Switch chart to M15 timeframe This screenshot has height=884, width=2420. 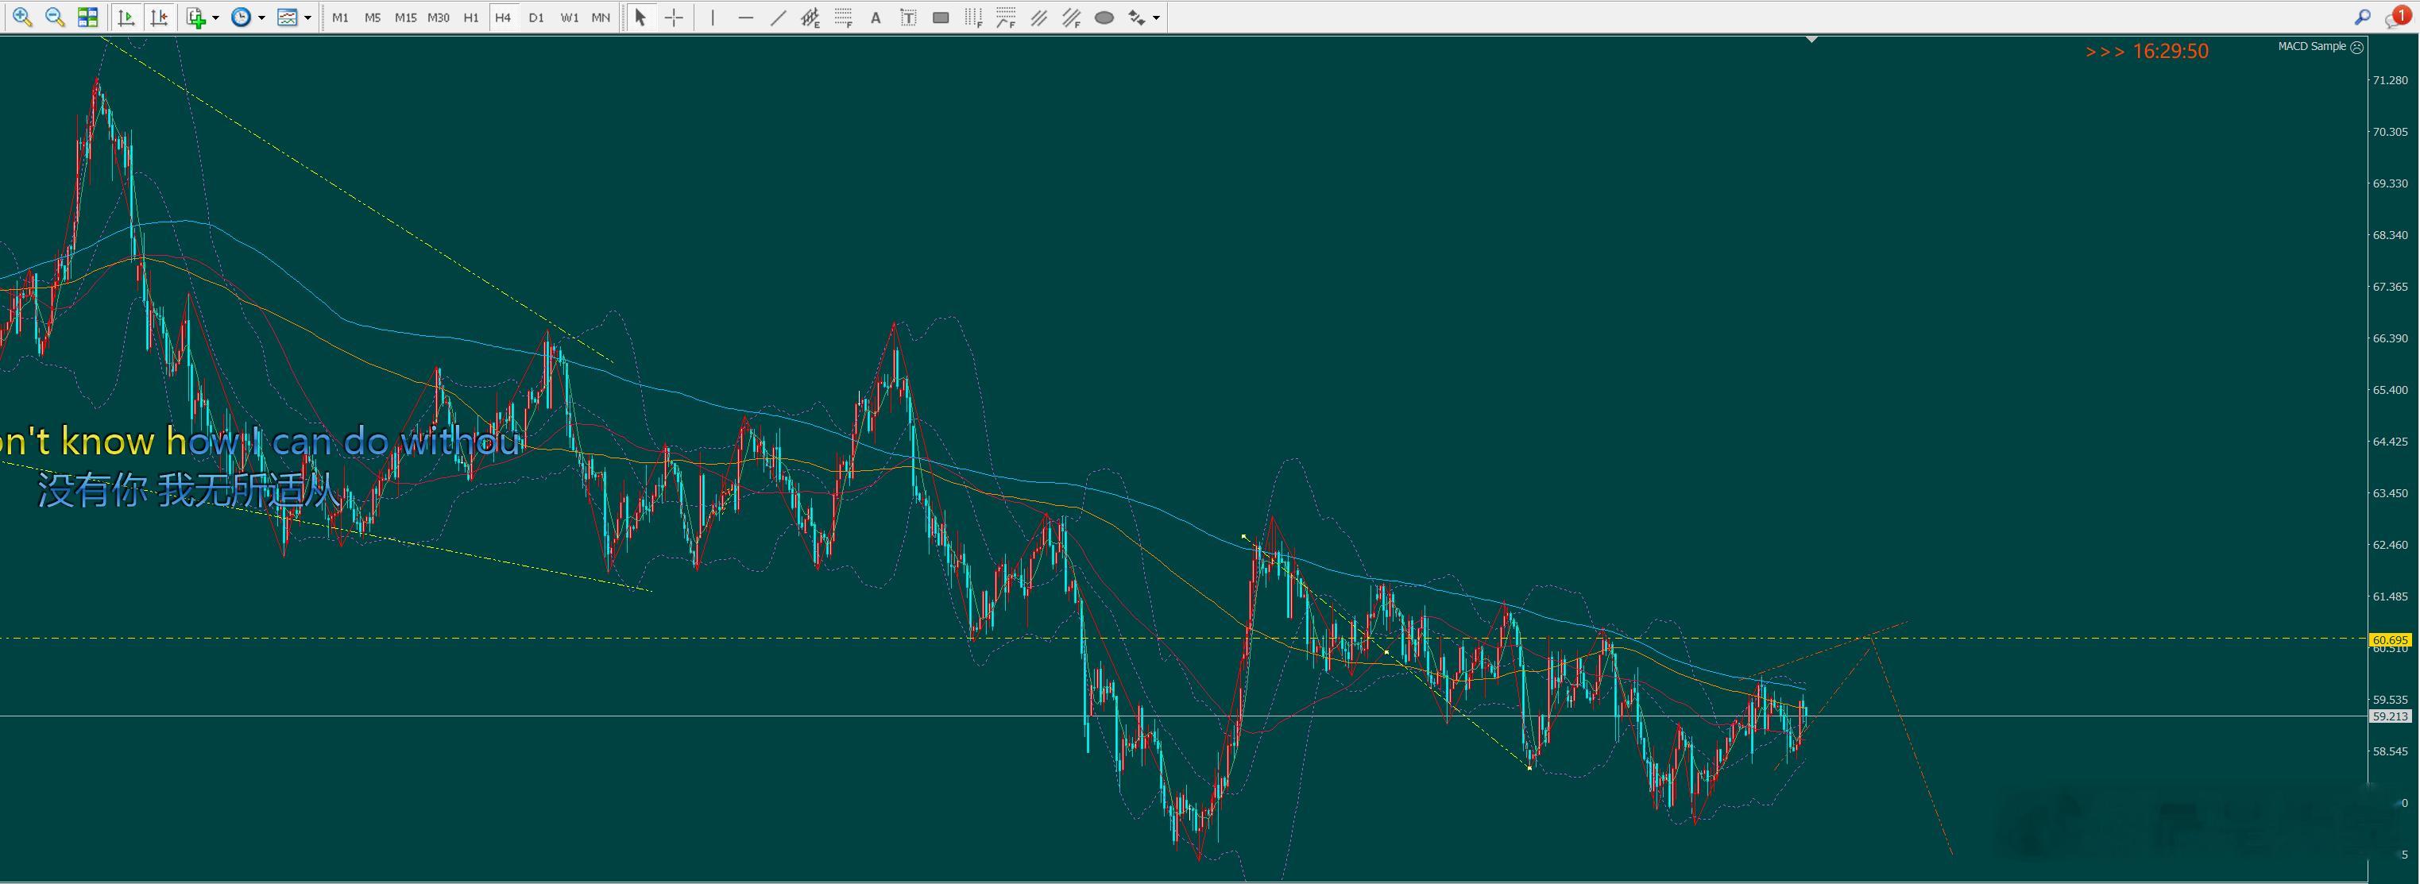tap(405, 17)
